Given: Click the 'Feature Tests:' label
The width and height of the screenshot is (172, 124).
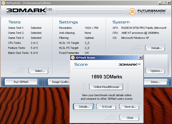Looking at the screenshot, I should (17, 48).
